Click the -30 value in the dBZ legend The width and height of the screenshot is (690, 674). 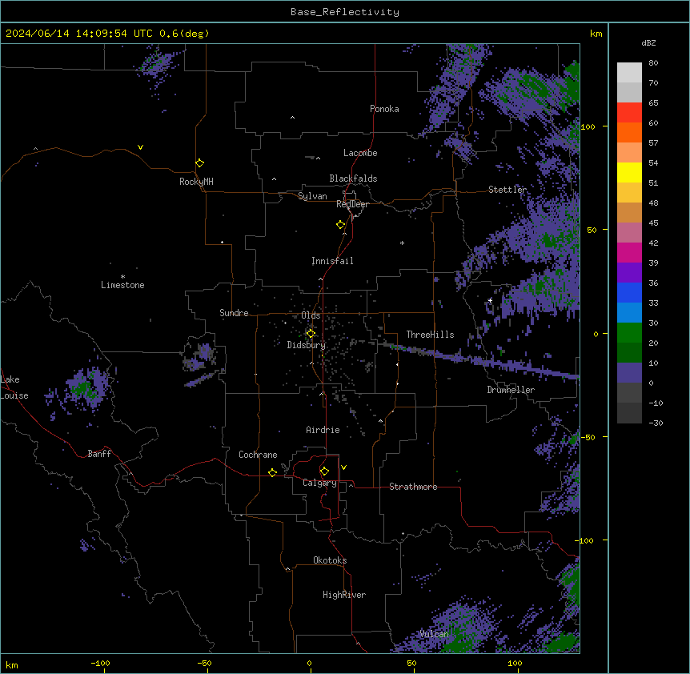pyautogui.click(x=656, y=423)
